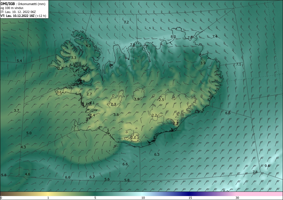Click the value 2.9 inside the glacier outline
The height and width of the screenshot is (200, 283).
pyautogui.click(x=137, y=99)
